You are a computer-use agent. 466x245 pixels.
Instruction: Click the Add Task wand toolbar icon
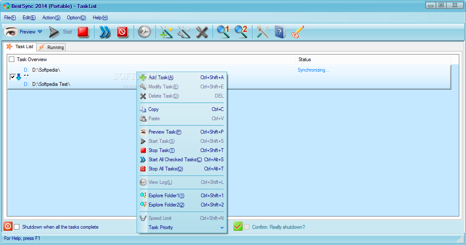coord(166,32)
